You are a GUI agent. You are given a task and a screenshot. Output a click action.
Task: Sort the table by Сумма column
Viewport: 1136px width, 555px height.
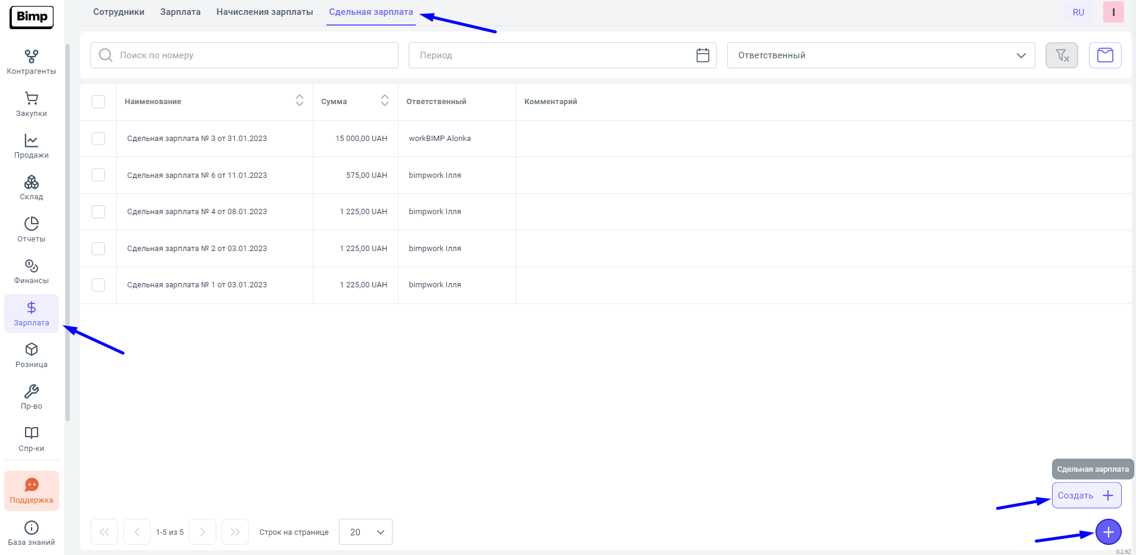(x=384, y=101)
